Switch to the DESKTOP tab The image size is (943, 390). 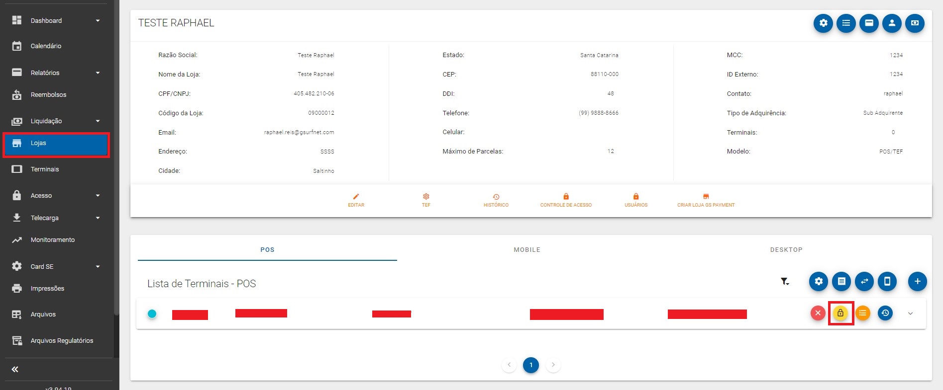(786, 250)
